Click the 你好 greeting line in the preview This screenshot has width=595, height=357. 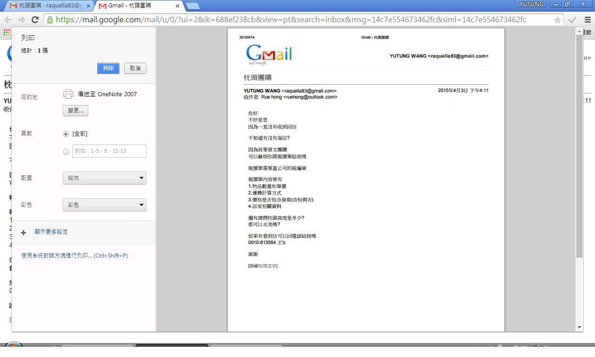(253, 113)
